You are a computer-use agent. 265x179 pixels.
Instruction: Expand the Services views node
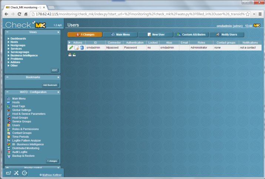9,49
